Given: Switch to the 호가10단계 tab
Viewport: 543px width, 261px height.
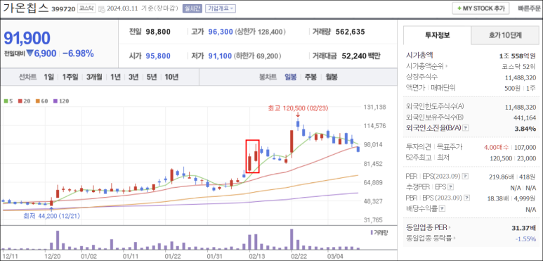Looking at the screenshot, I should tap(505, 35).
